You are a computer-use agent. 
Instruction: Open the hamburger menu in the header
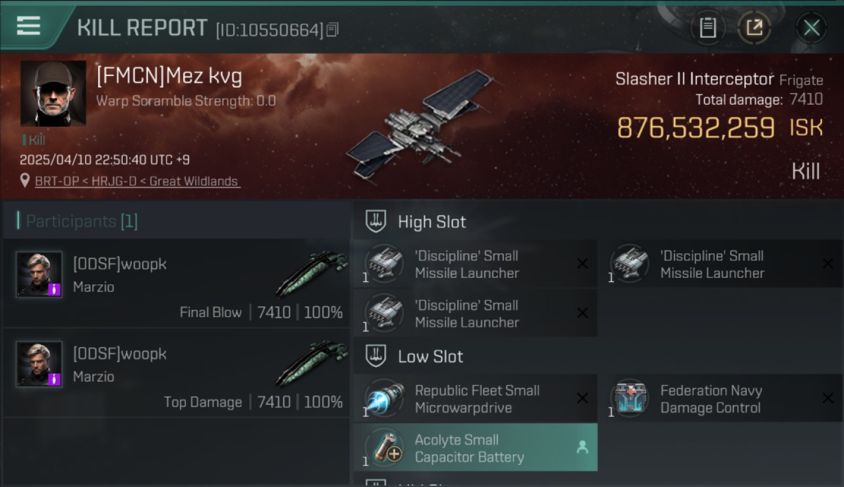[x=29, y=26]
